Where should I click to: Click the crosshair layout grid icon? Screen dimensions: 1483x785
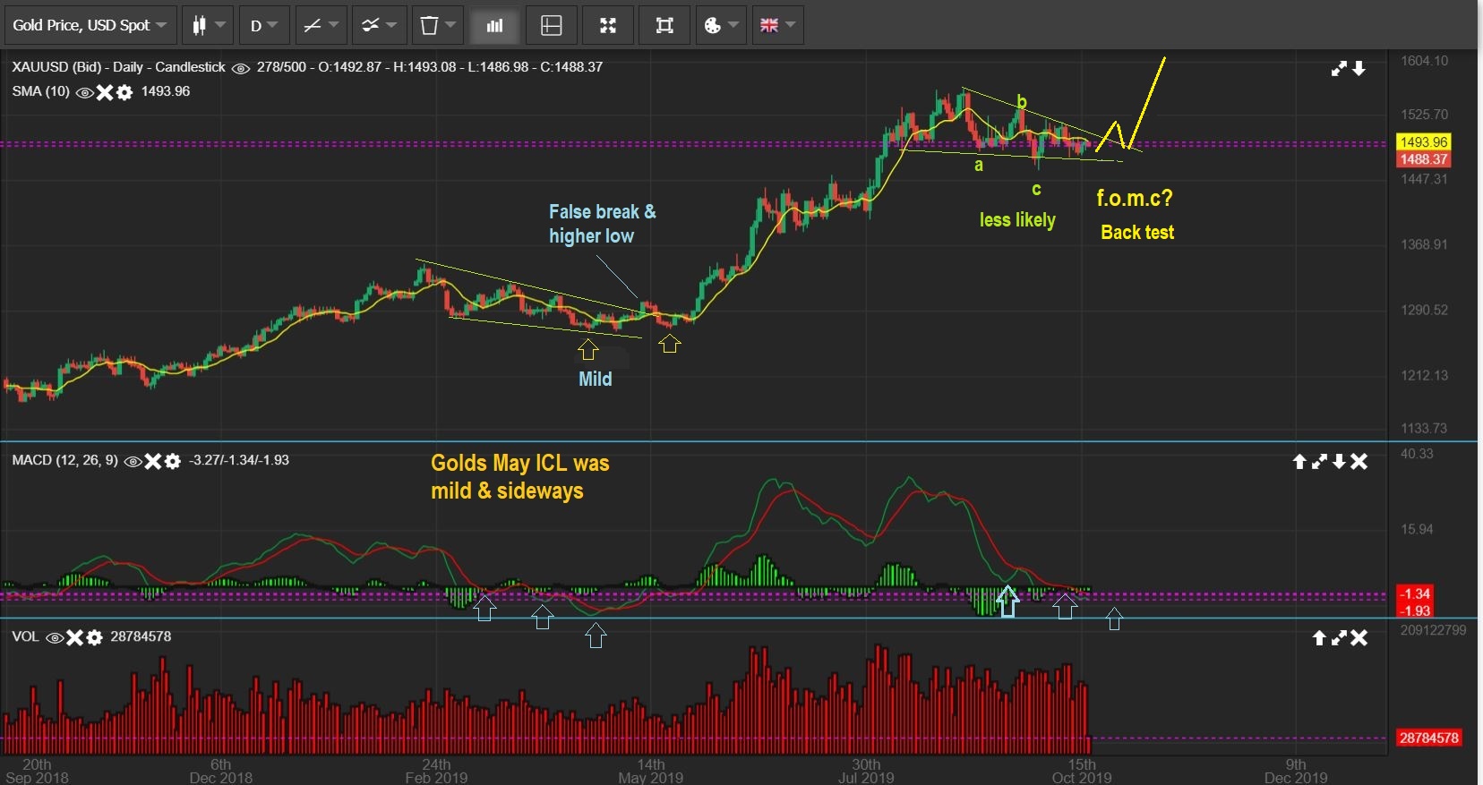(x=552, y=25)
